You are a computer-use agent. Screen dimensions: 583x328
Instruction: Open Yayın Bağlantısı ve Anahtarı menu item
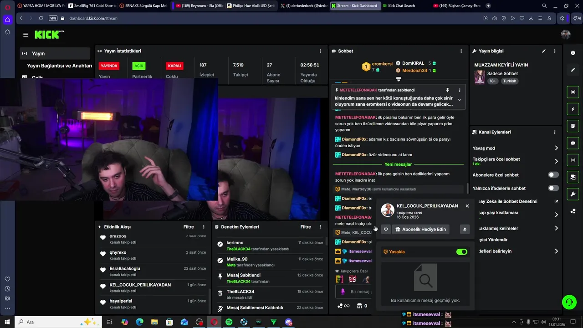tap(59, 66)
